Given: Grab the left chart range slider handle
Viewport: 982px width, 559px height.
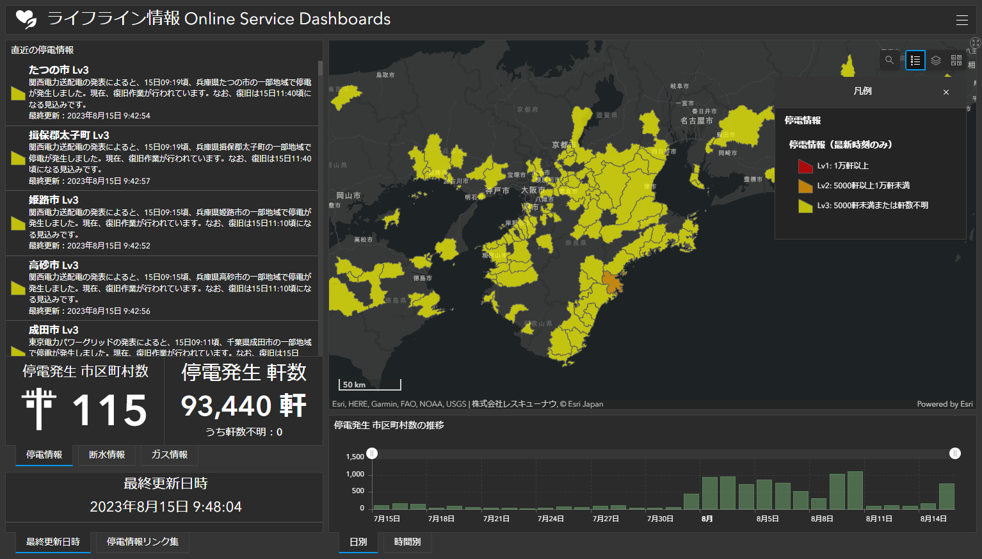Looking at the screenshot, I should click(372, 453).
